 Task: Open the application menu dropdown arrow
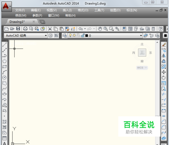[10, 6]
